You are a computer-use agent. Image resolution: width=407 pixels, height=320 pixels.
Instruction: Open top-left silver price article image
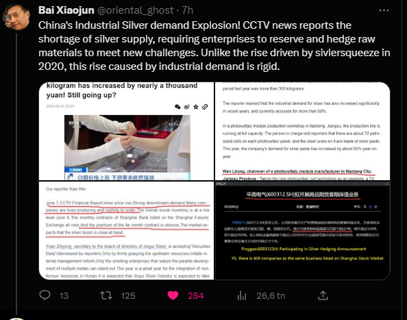(126, 131)
